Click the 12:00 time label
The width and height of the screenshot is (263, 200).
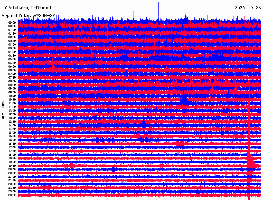(x=12, y=111)
